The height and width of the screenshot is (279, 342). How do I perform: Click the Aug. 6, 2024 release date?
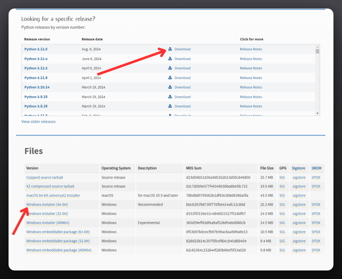pos(91,49)
